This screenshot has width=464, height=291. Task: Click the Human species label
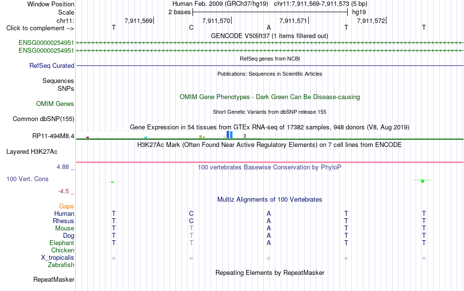tap(64, 213)
